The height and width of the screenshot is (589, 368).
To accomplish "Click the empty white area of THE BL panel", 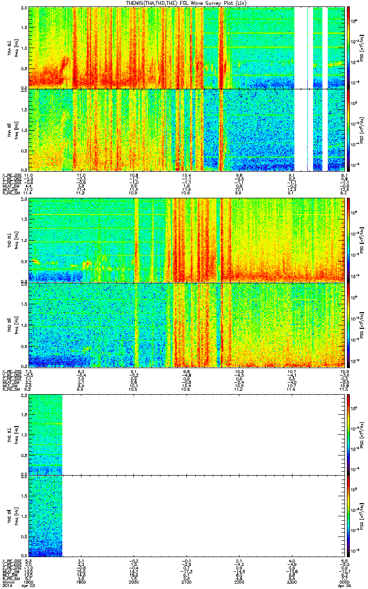I will (x=203, y=434).
